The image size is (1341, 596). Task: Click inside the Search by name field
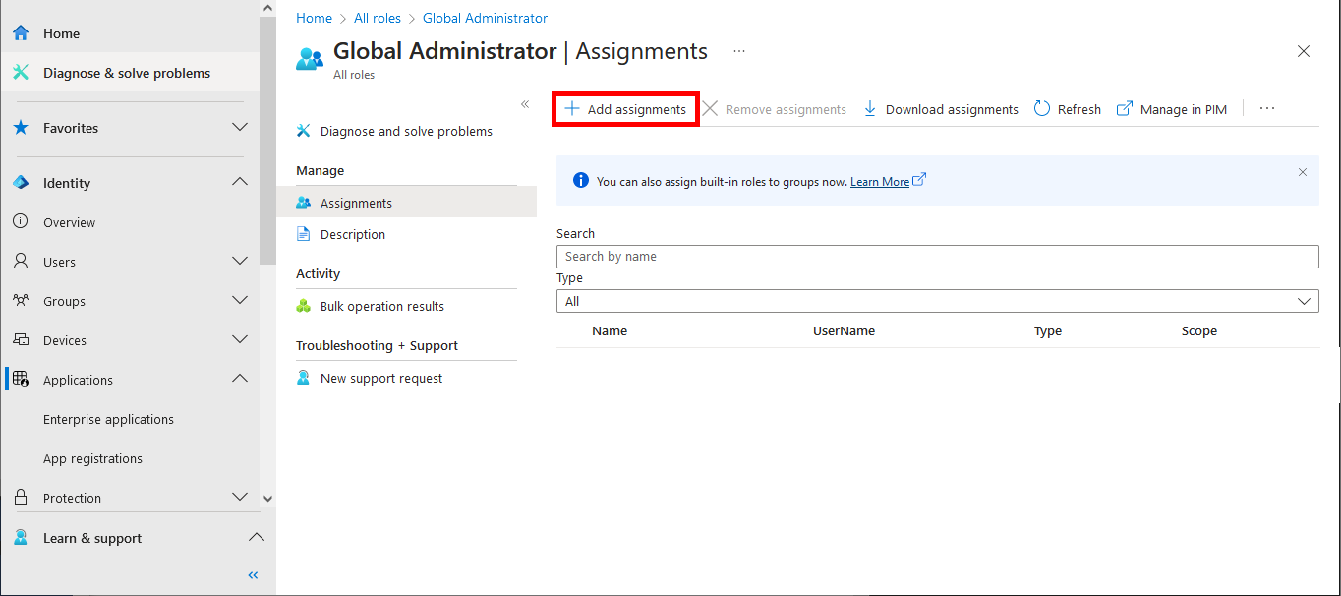click(936, 256)
